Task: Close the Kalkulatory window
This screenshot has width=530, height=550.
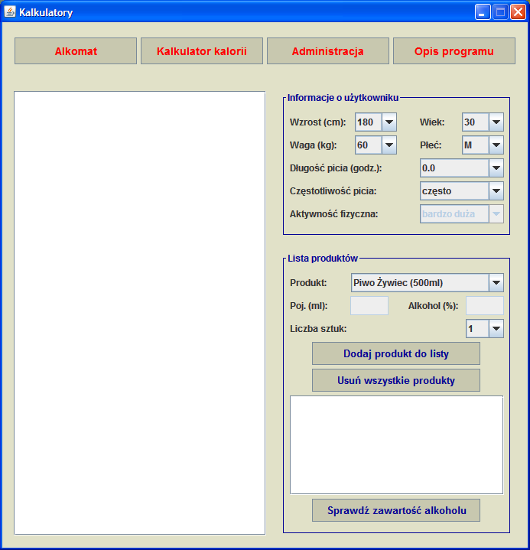Action: coord(518,12)
